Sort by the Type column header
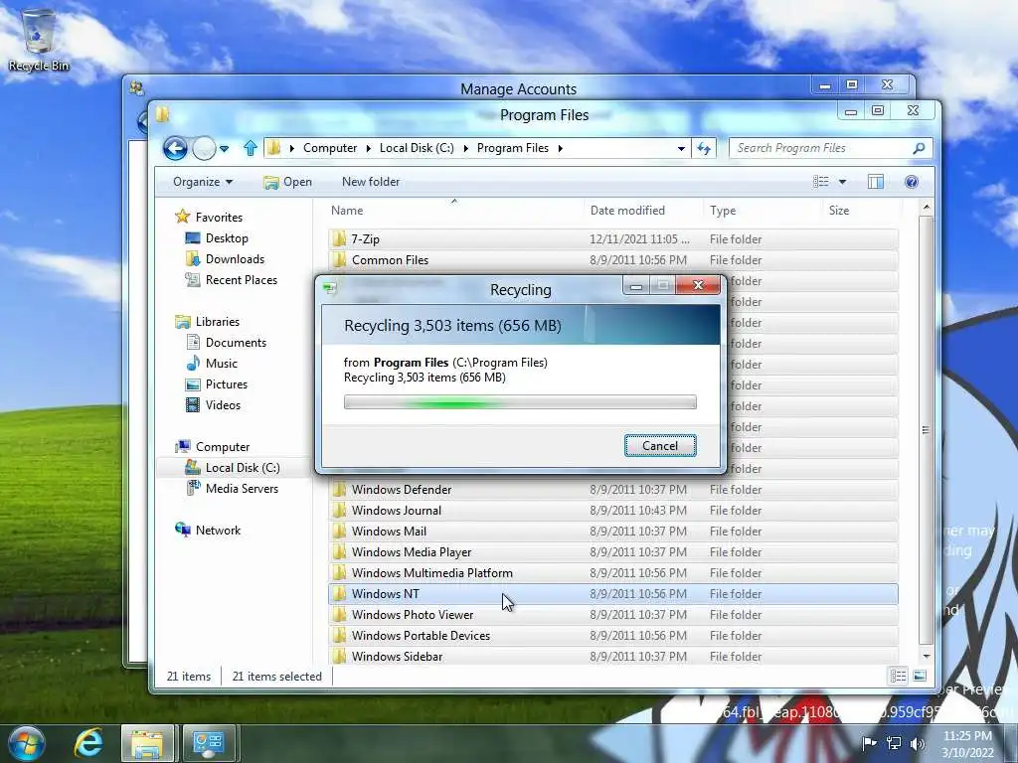1018x763 pixels. point(763,211)
